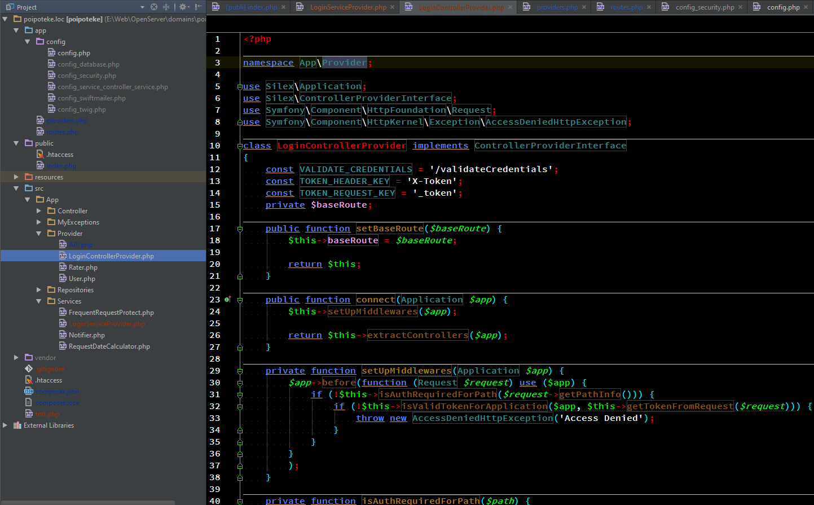Collapse the Services folder
Screen dimensions: 814x505
tap(39, 301)
